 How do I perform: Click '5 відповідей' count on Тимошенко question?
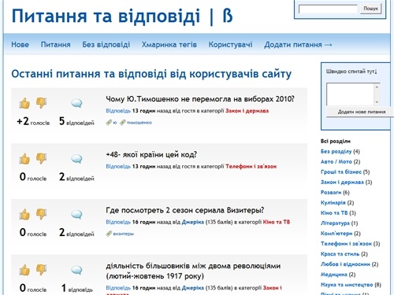click(x=76, y=121)
